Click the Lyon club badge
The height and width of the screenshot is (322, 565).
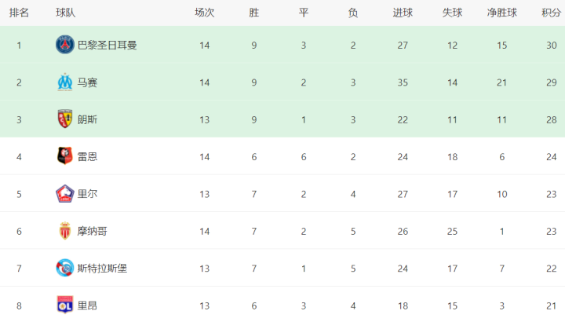(x=64, y=305)
